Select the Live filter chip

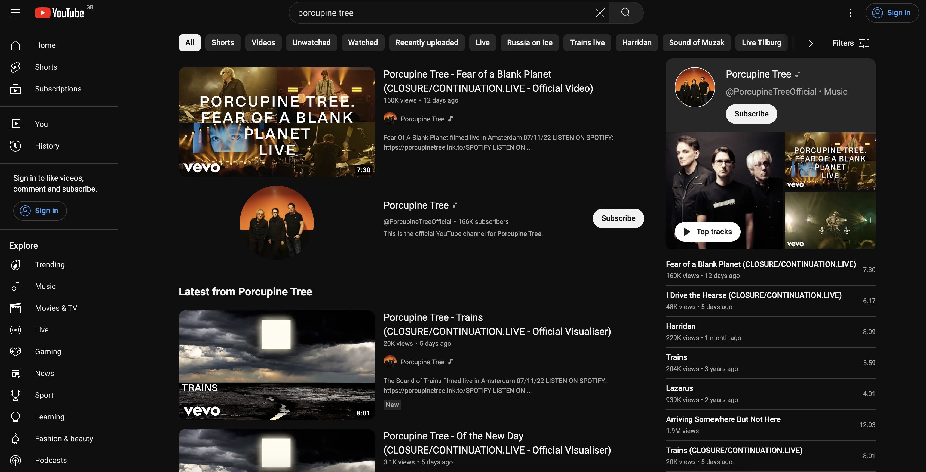(x=482, y=43)
